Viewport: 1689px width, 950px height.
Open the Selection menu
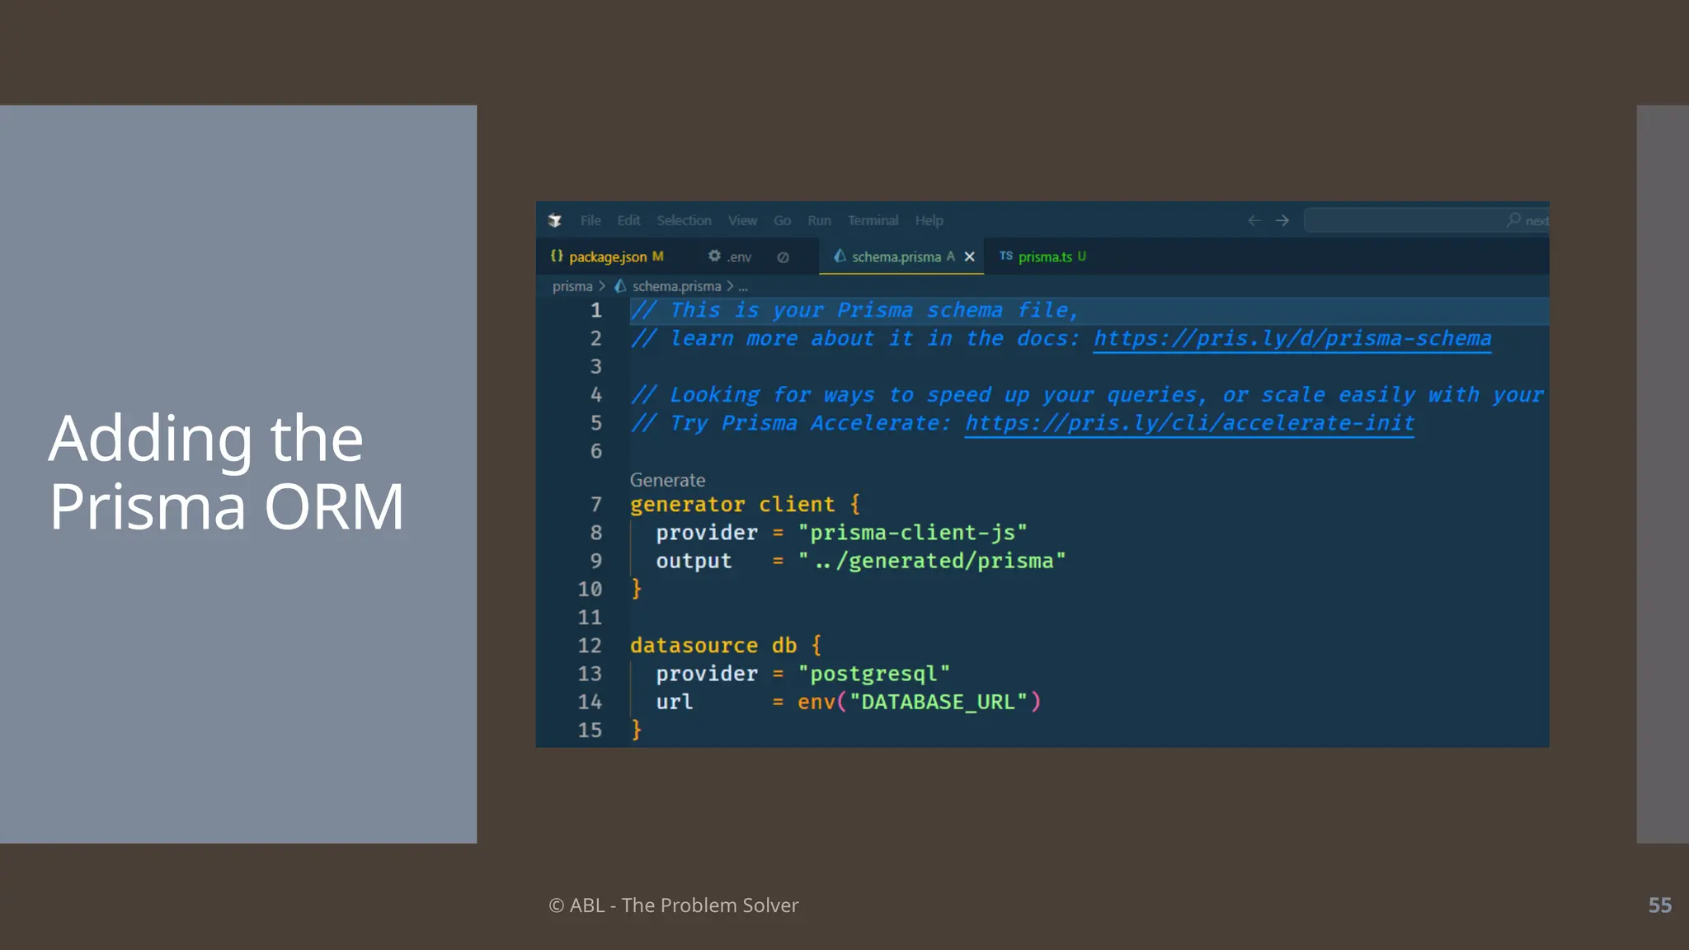point(684,220)
